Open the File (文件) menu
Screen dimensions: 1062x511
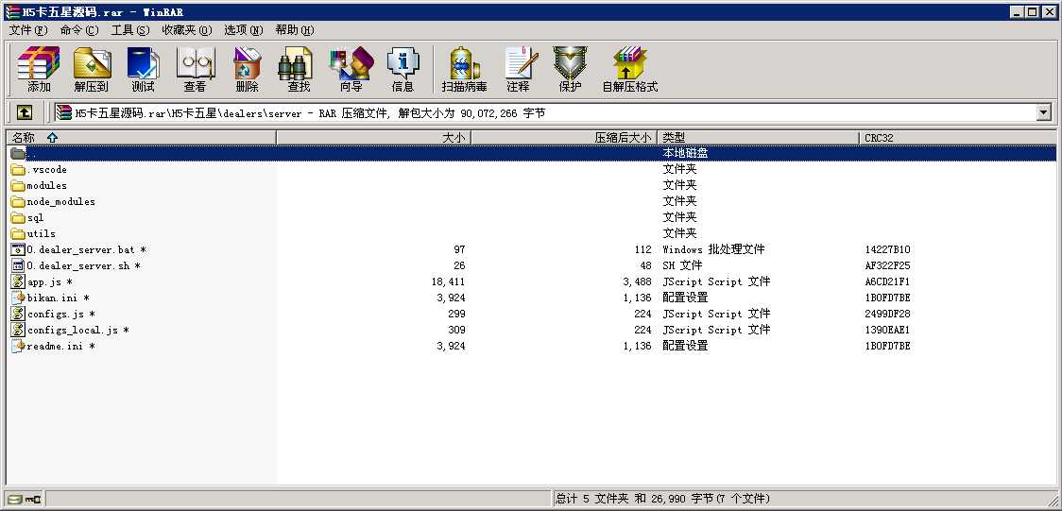28,30
